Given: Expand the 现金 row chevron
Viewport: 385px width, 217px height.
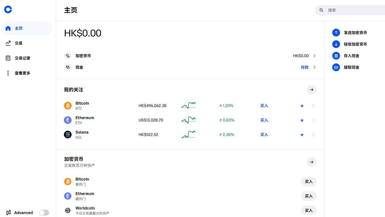Looking at the screenshot, I should click(314, 67).
